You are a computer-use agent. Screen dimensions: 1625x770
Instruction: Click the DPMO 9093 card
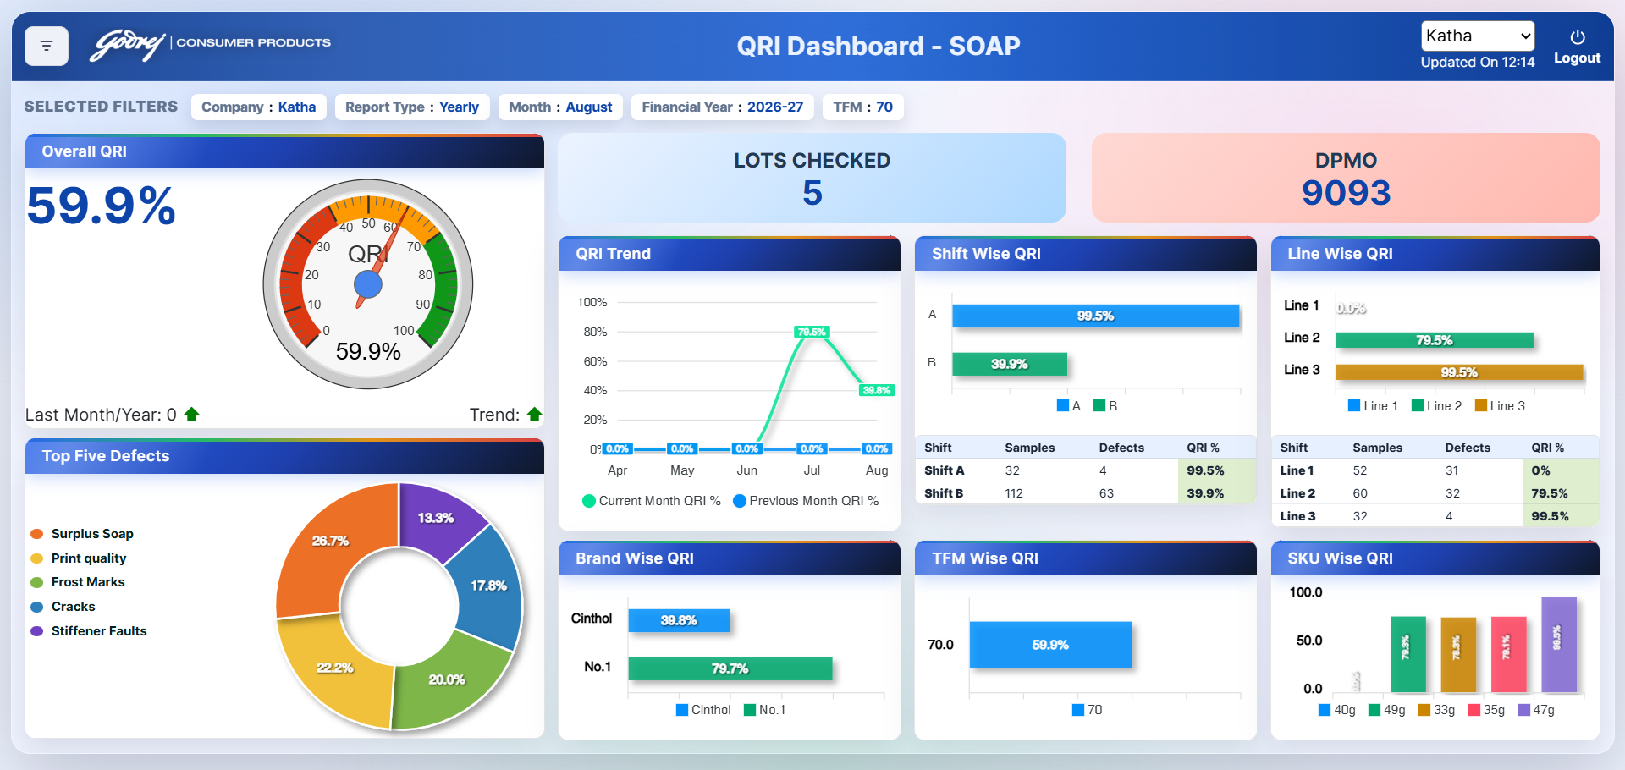point(1346,178)
